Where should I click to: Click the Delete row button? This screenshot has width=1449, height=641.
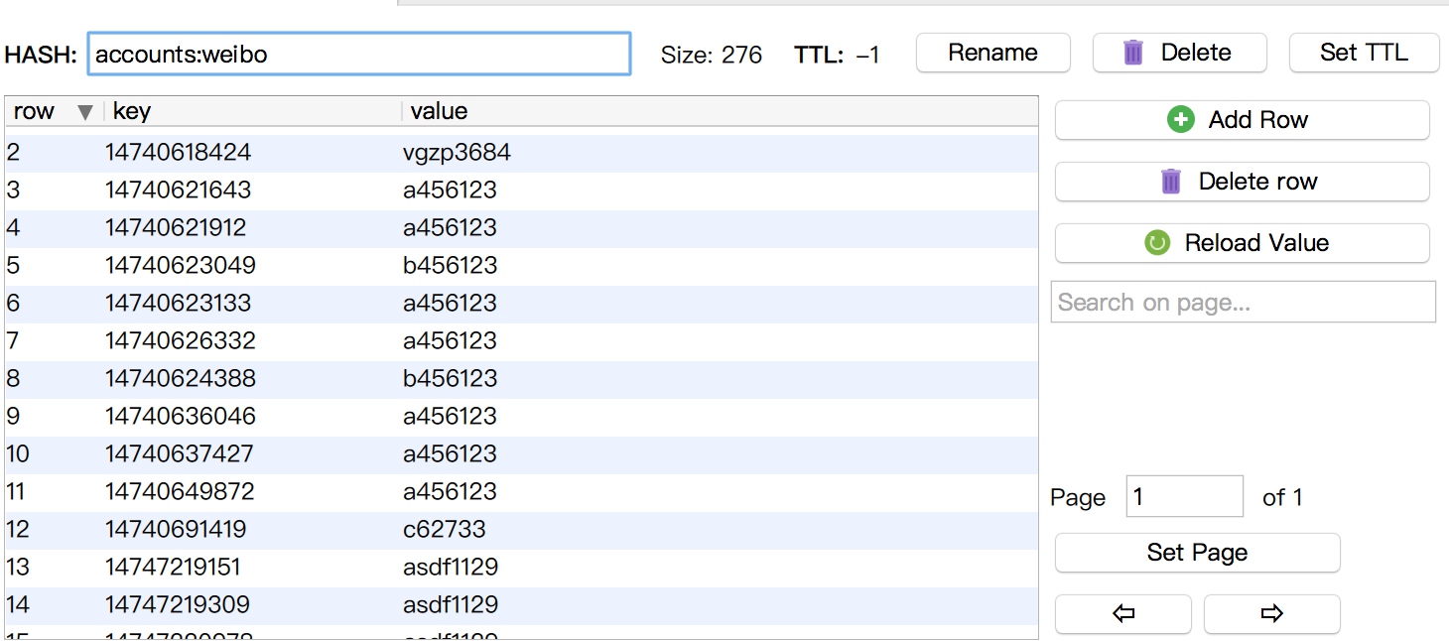click(x=1243, y=182)
